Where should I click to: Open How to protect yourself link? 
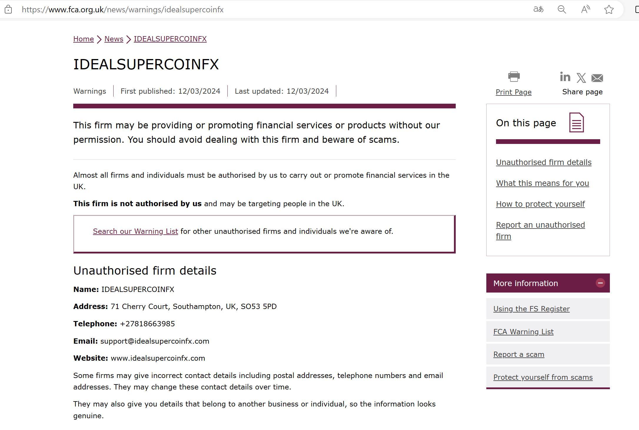[540, 204]
